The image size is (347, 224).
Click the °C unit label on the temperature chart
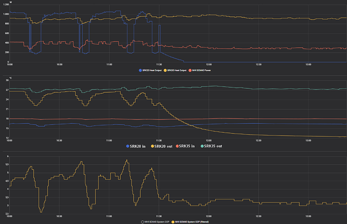tap(7, 77)
